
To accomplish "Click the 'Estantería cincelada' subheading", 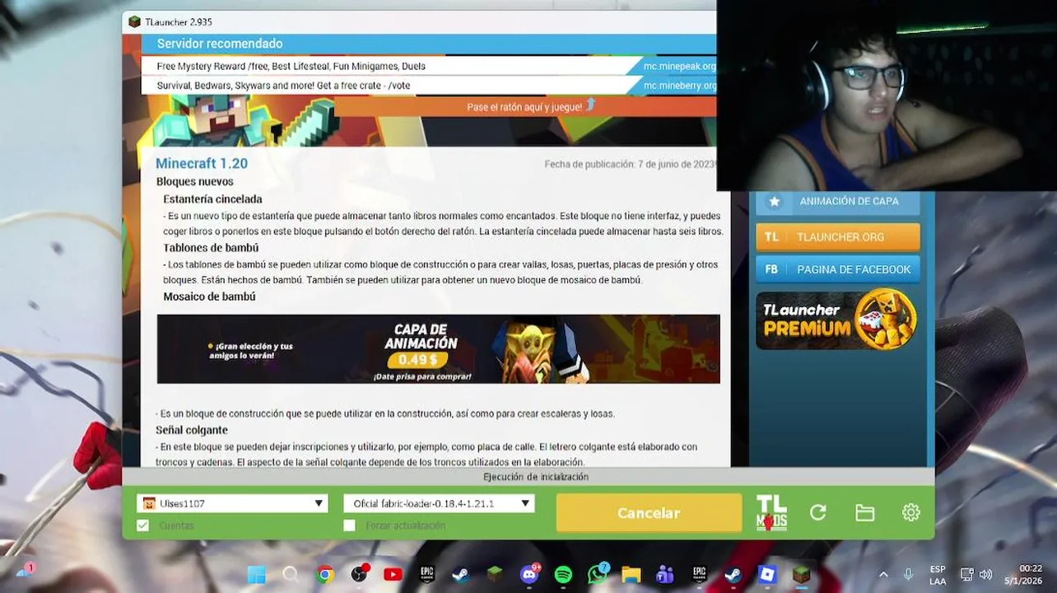I will pyautogui.click(x=212, y=199).
